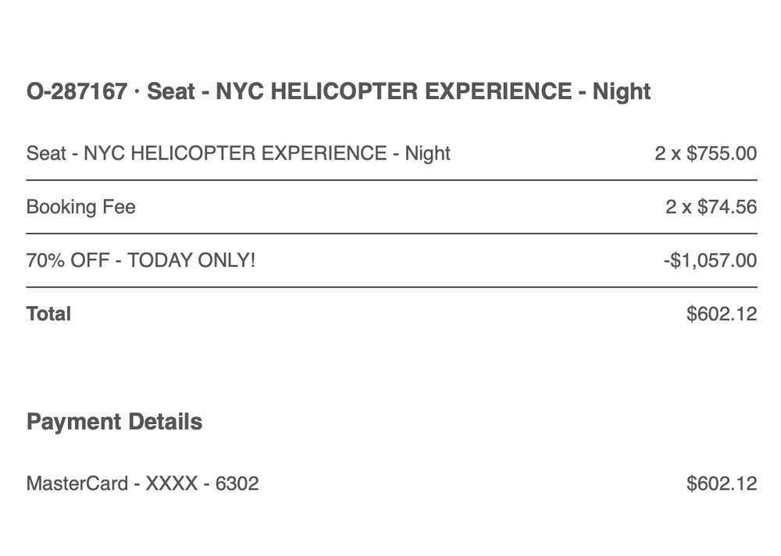Click the divider line under the Seat row
Viewport: 781px width, 556px height.
(391, 180)
